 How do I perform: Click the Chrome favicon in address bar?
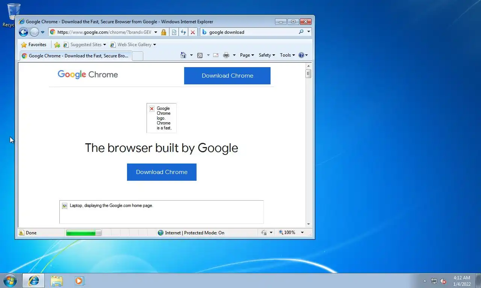(x=53, y=32)
